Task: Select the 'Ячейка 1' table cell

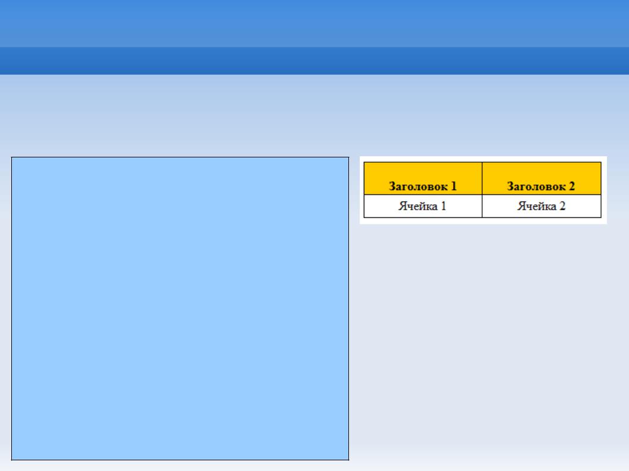Action: (x=423, y=206)
